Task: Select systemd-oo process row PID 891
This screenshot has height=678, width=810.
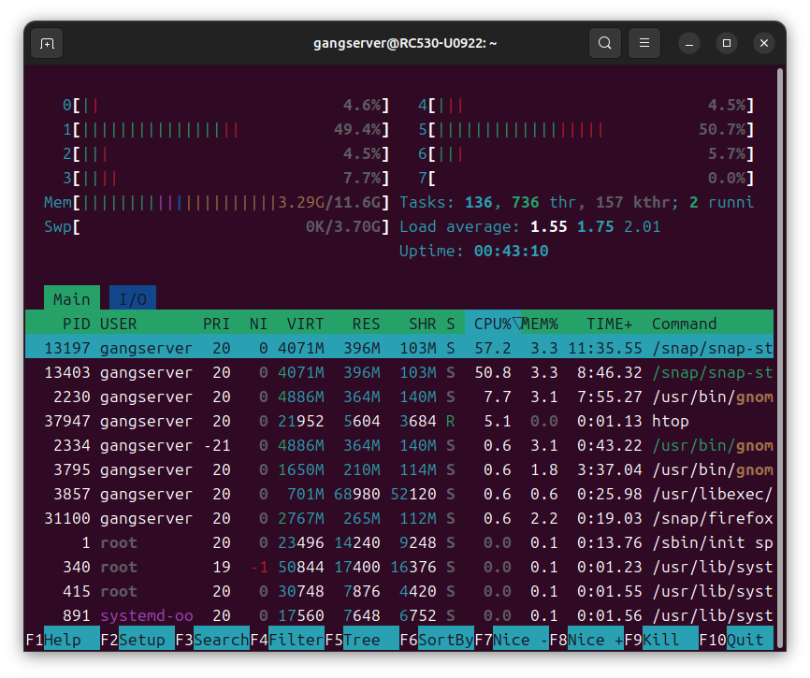Action: coord(399,615)
